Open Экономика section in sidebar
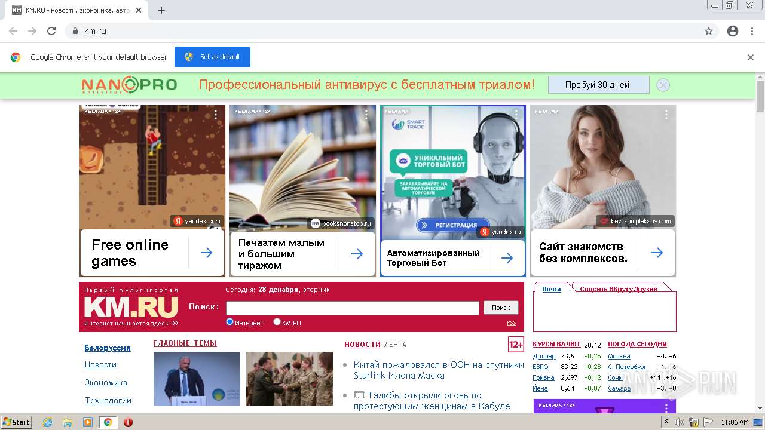 [106, 382]
